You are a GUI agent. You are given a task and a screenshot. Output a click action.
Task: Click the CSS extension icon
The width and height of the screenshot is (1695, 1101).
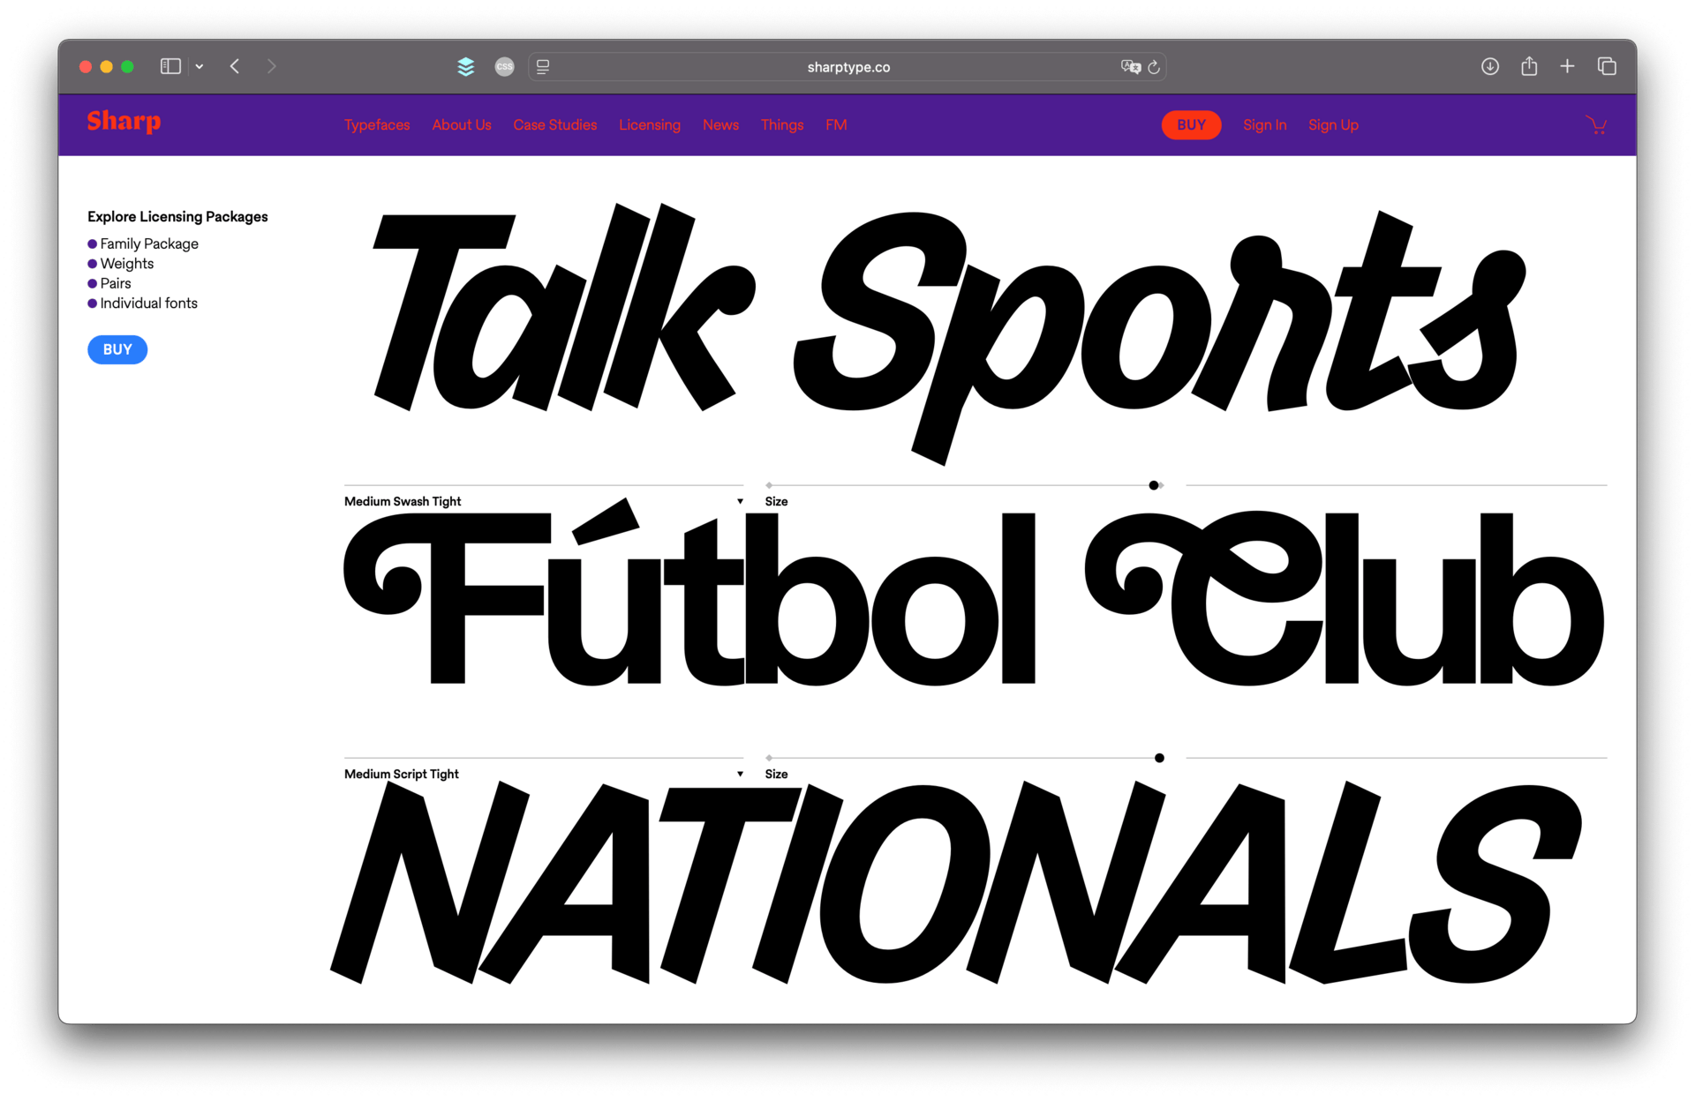[x=504, y=66]
